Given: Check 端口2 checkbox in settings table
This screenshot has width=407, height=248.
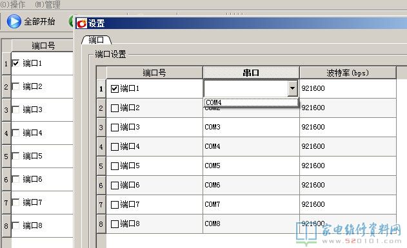Looking at the screenshot, I should (114, 108).
